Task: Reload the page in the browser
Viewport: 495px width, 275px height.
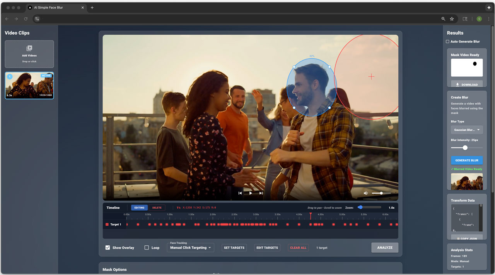Action: point(26,19)
